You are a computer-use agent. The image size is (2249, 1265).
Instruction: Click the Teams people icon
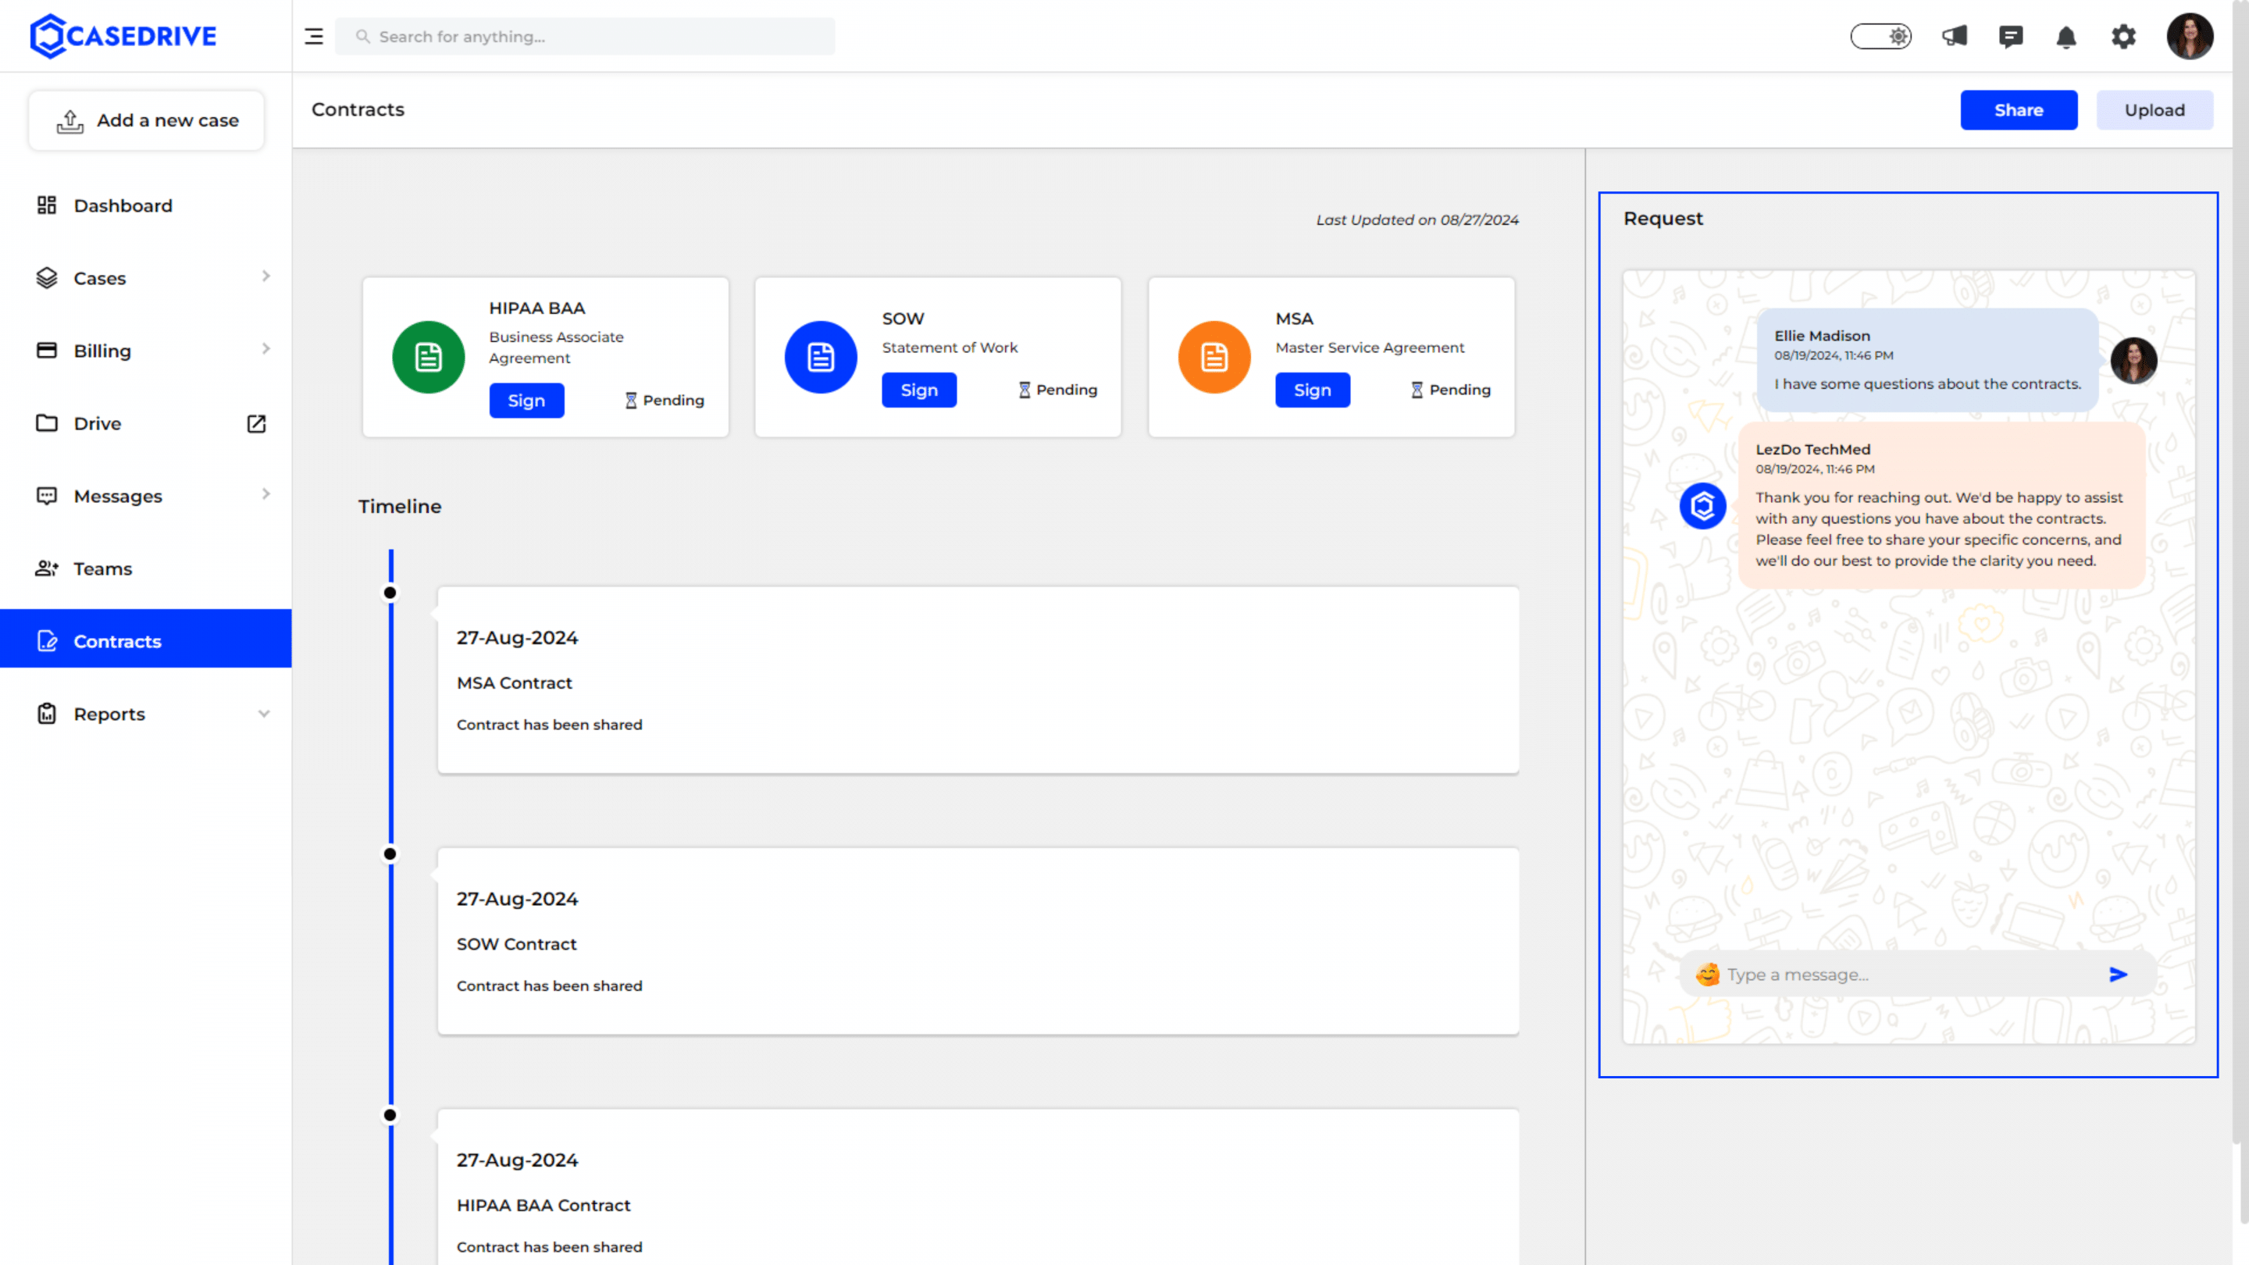(x=46, y=568)
